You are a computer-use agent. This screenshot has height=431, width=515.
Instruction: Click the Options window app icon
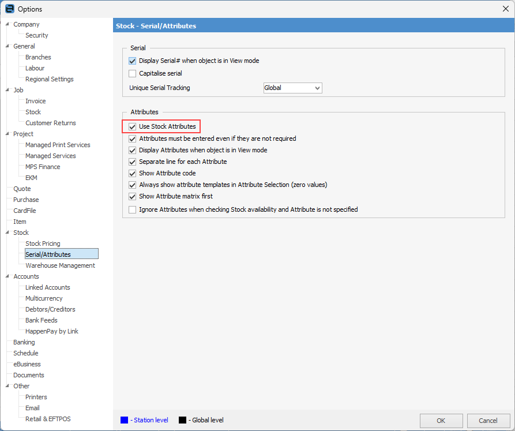(9, 9)
